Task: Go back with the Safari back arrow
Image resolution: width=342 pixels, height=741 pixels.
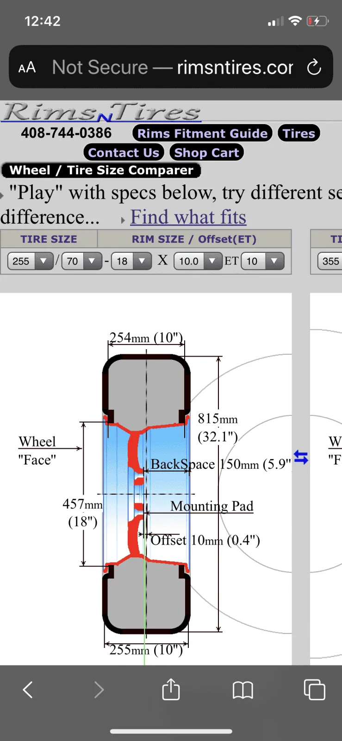Action: coord(28,690)
